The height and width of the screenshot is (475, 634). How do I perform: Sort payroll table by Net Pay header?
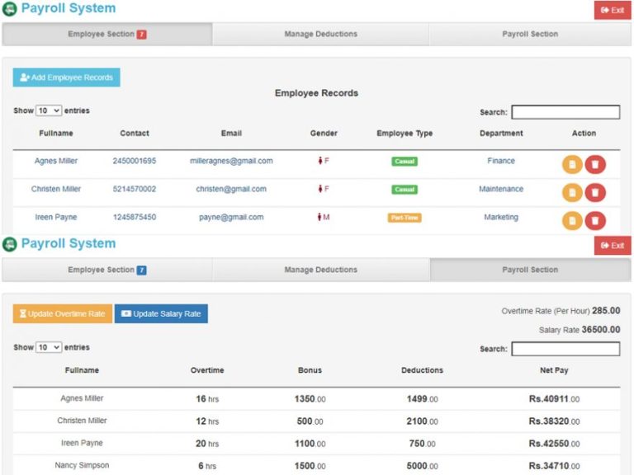tap(554, 370)
